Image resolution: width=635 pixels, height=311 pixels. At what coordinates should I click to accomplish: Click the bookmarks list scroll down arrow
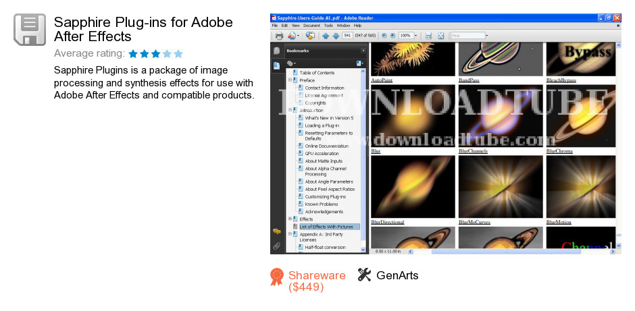(x=363, y=250)
